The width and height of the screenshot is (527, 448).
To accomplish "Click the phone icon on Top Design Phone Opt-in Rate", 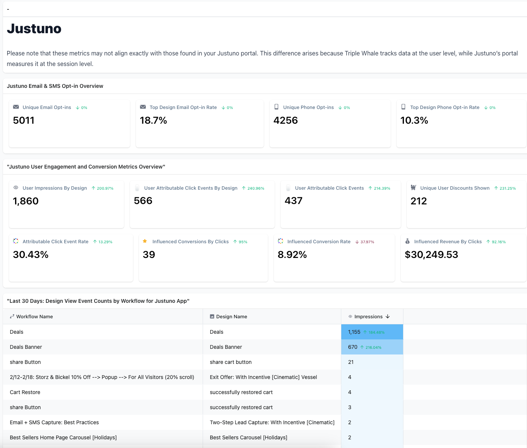I will click(x=403, y=107).
